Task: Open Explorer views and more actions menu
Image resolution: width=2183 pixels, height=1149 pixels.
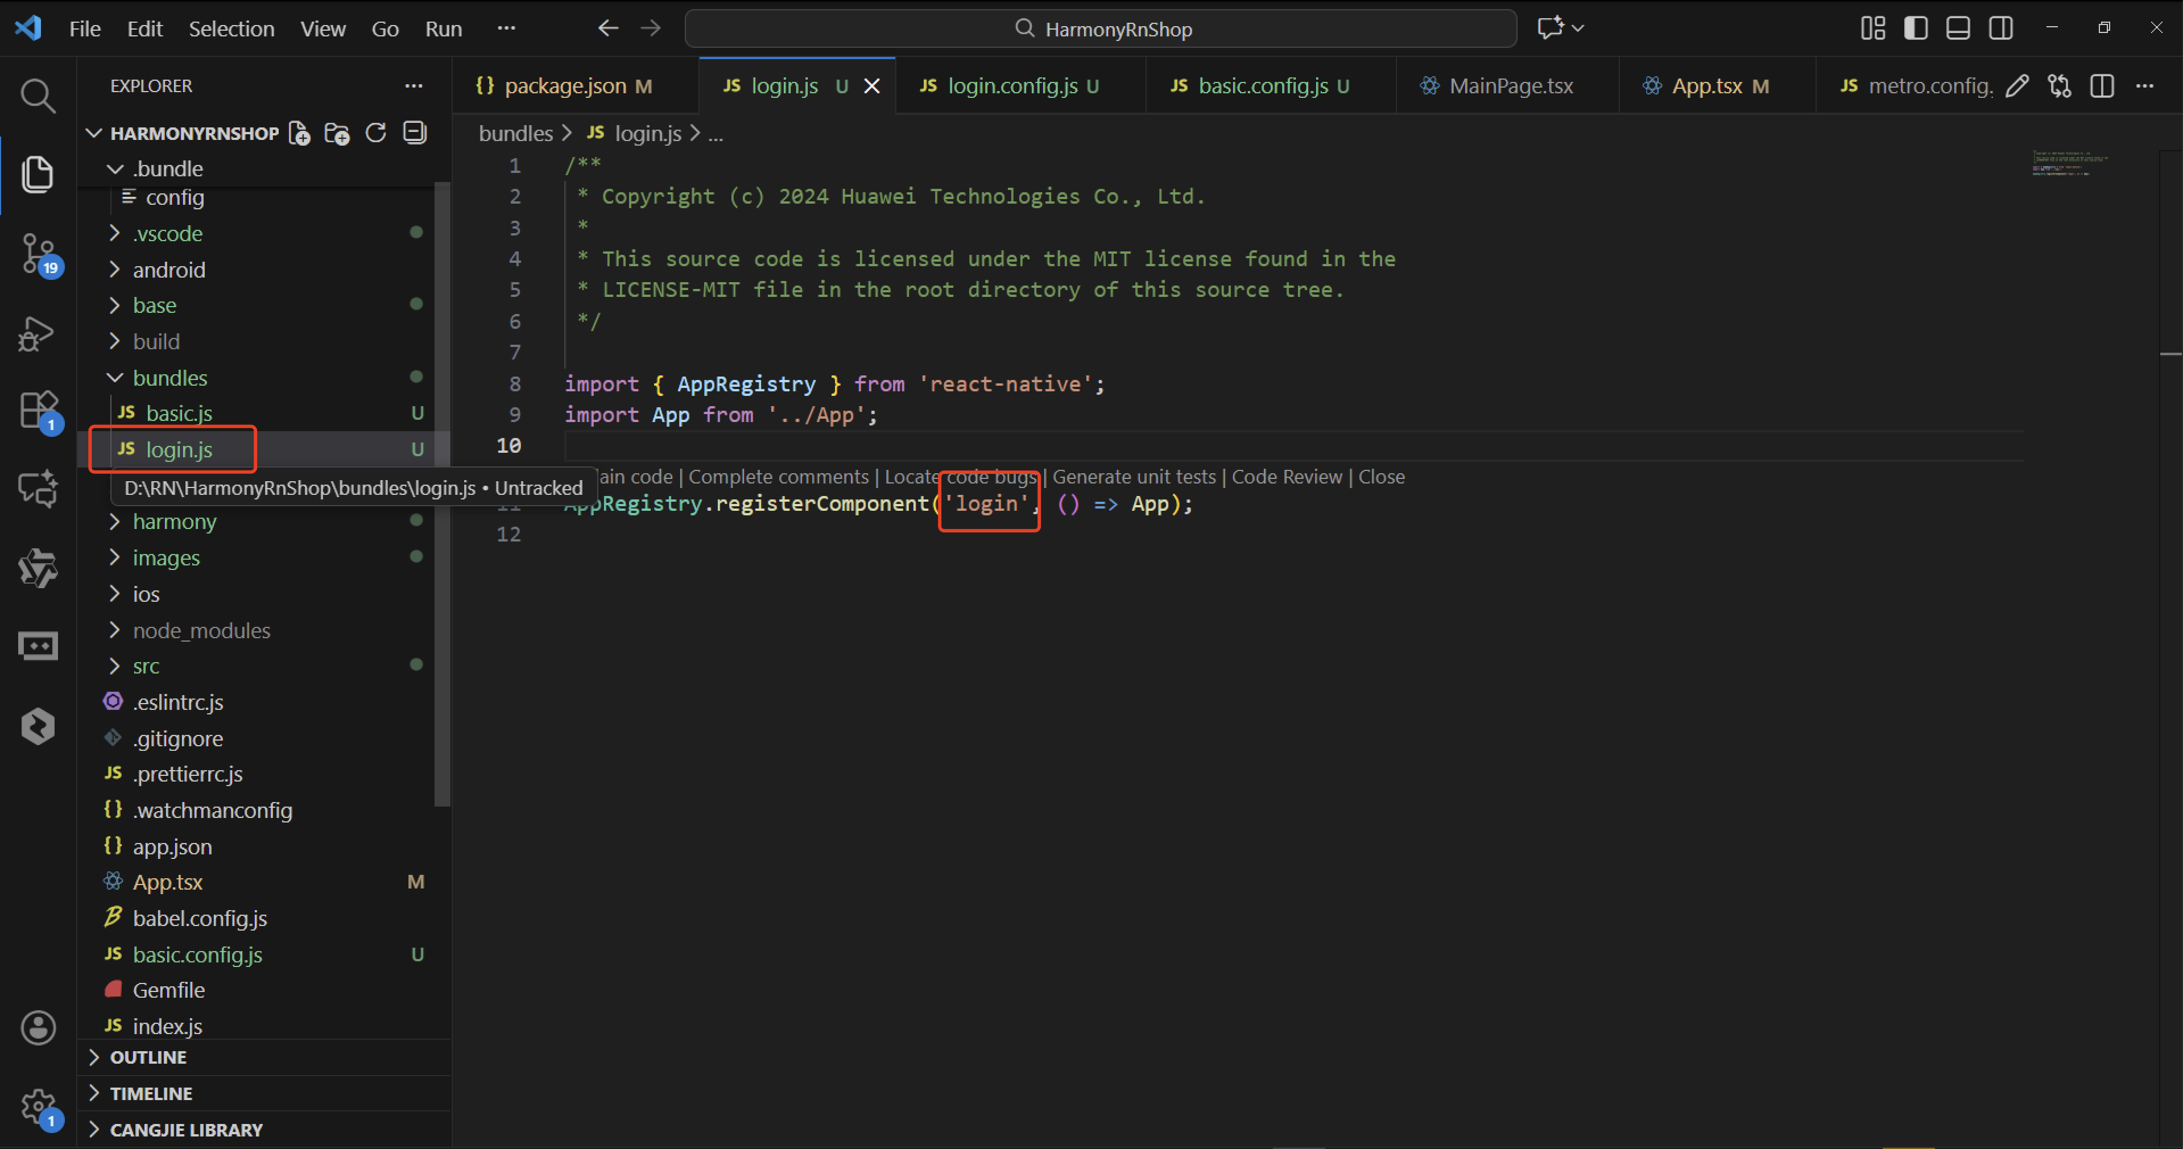Action: tap(414, 85)
